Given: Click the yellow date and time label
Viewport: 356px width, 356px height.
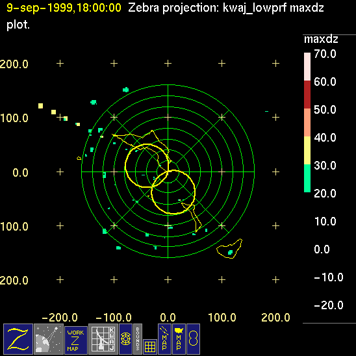Looking at the screenshot, I should [64, 8].
